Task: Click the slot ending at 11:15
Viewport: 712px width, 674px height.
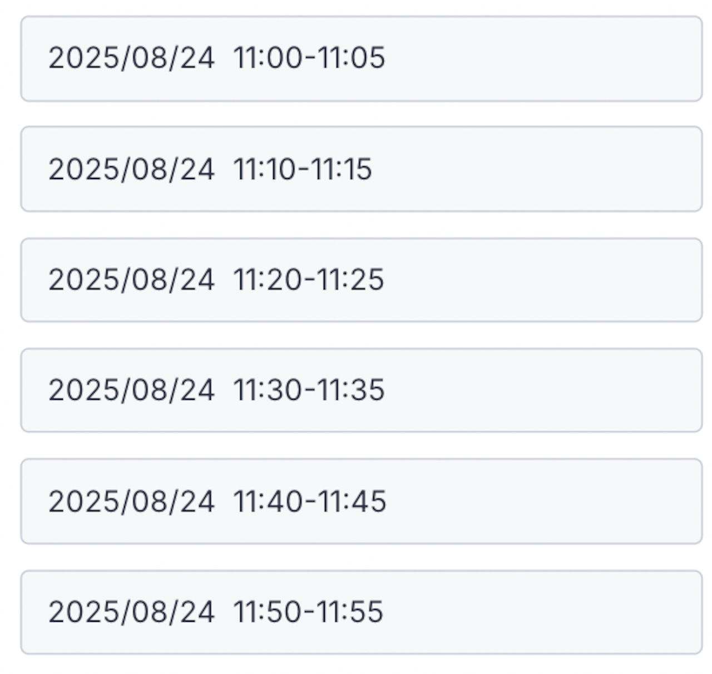Action: coord(362,169)
